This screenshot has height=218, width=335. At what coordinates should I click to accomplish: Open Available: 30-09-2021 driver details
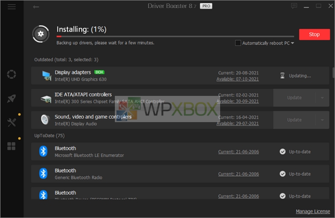[x=237, y=101]
